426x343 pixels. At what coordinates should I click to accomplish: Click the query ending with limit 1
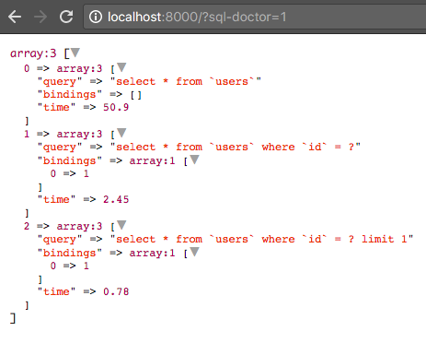[261, 239]
